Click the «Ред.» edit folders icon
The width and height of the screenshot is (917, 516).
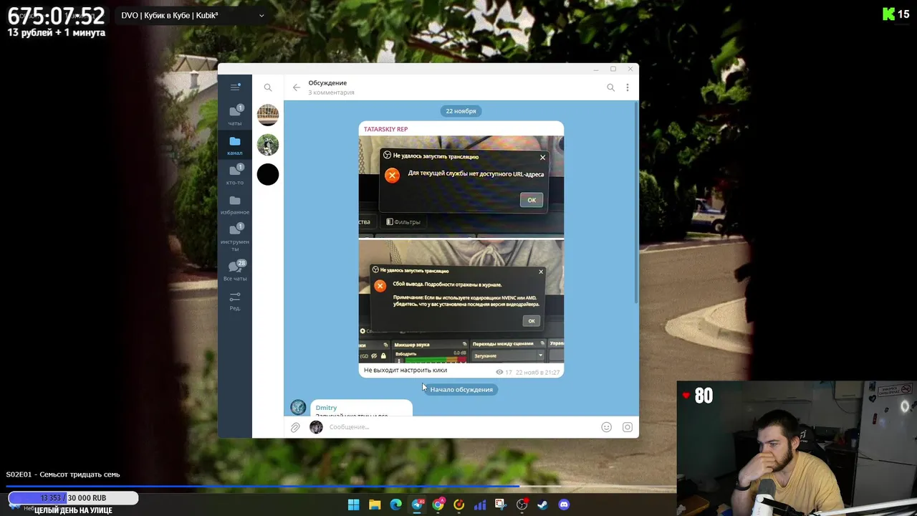coord(235,300)
